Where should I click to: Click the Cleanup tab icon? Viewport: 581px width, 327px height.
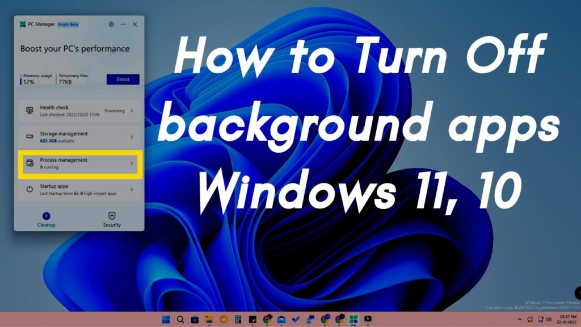(47, 216)
